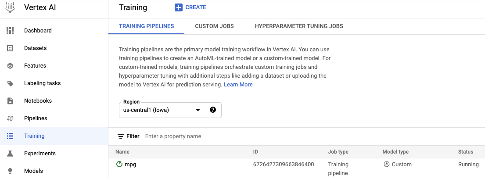Follow the Learn More link
Viewport: 485px width, 179px height.
pyautogui.click(x=238, y=84)
